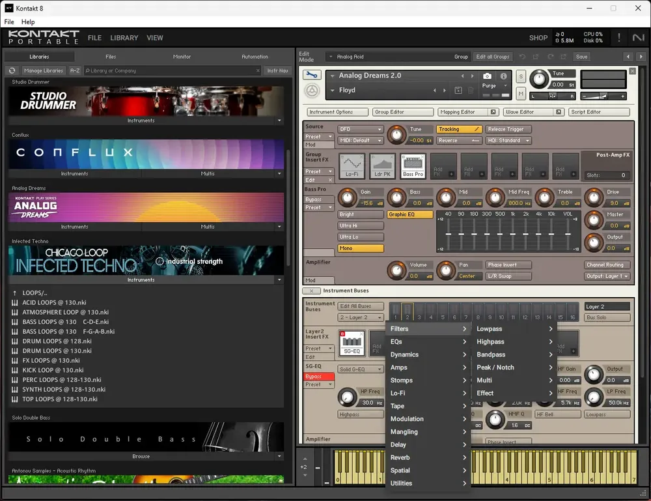Click the wrench edit mode icon
Screen dimensions: 651x501
(312, 75)
